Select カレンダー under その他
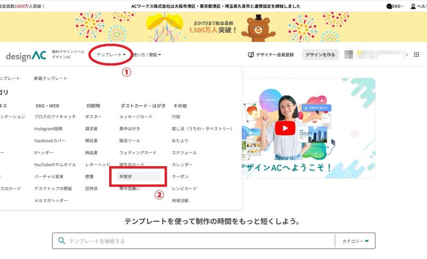Screen dimensions: 427x259 point(182,165)
